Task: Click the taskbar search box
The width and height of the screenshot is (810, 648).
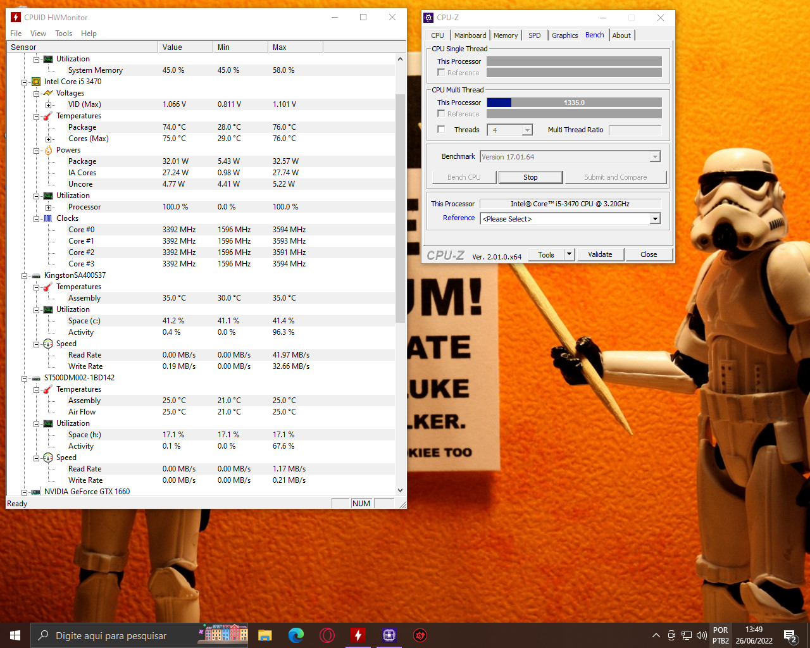Action: tap(139, 635)
